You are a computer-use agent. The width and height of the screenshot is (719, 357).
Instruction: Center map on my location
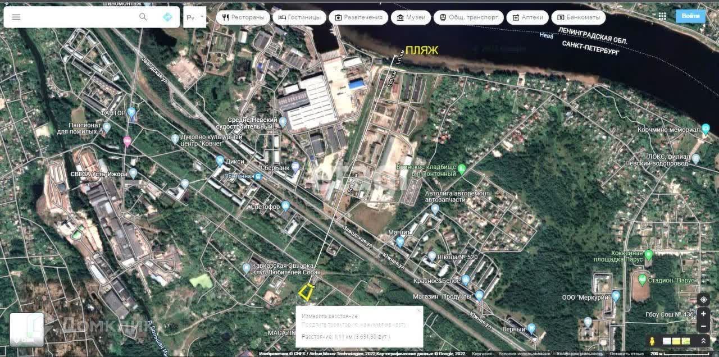[703, 300]
